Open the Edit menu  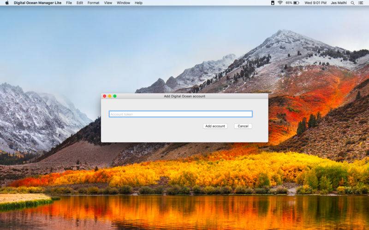coord(80,3)
